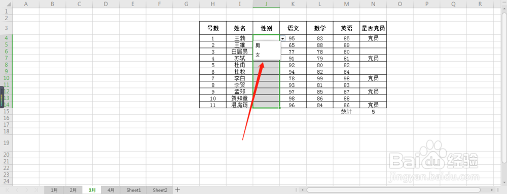Select the empty 性别 cell for 温庭筠
507x194 pixels.
(267, 105)
